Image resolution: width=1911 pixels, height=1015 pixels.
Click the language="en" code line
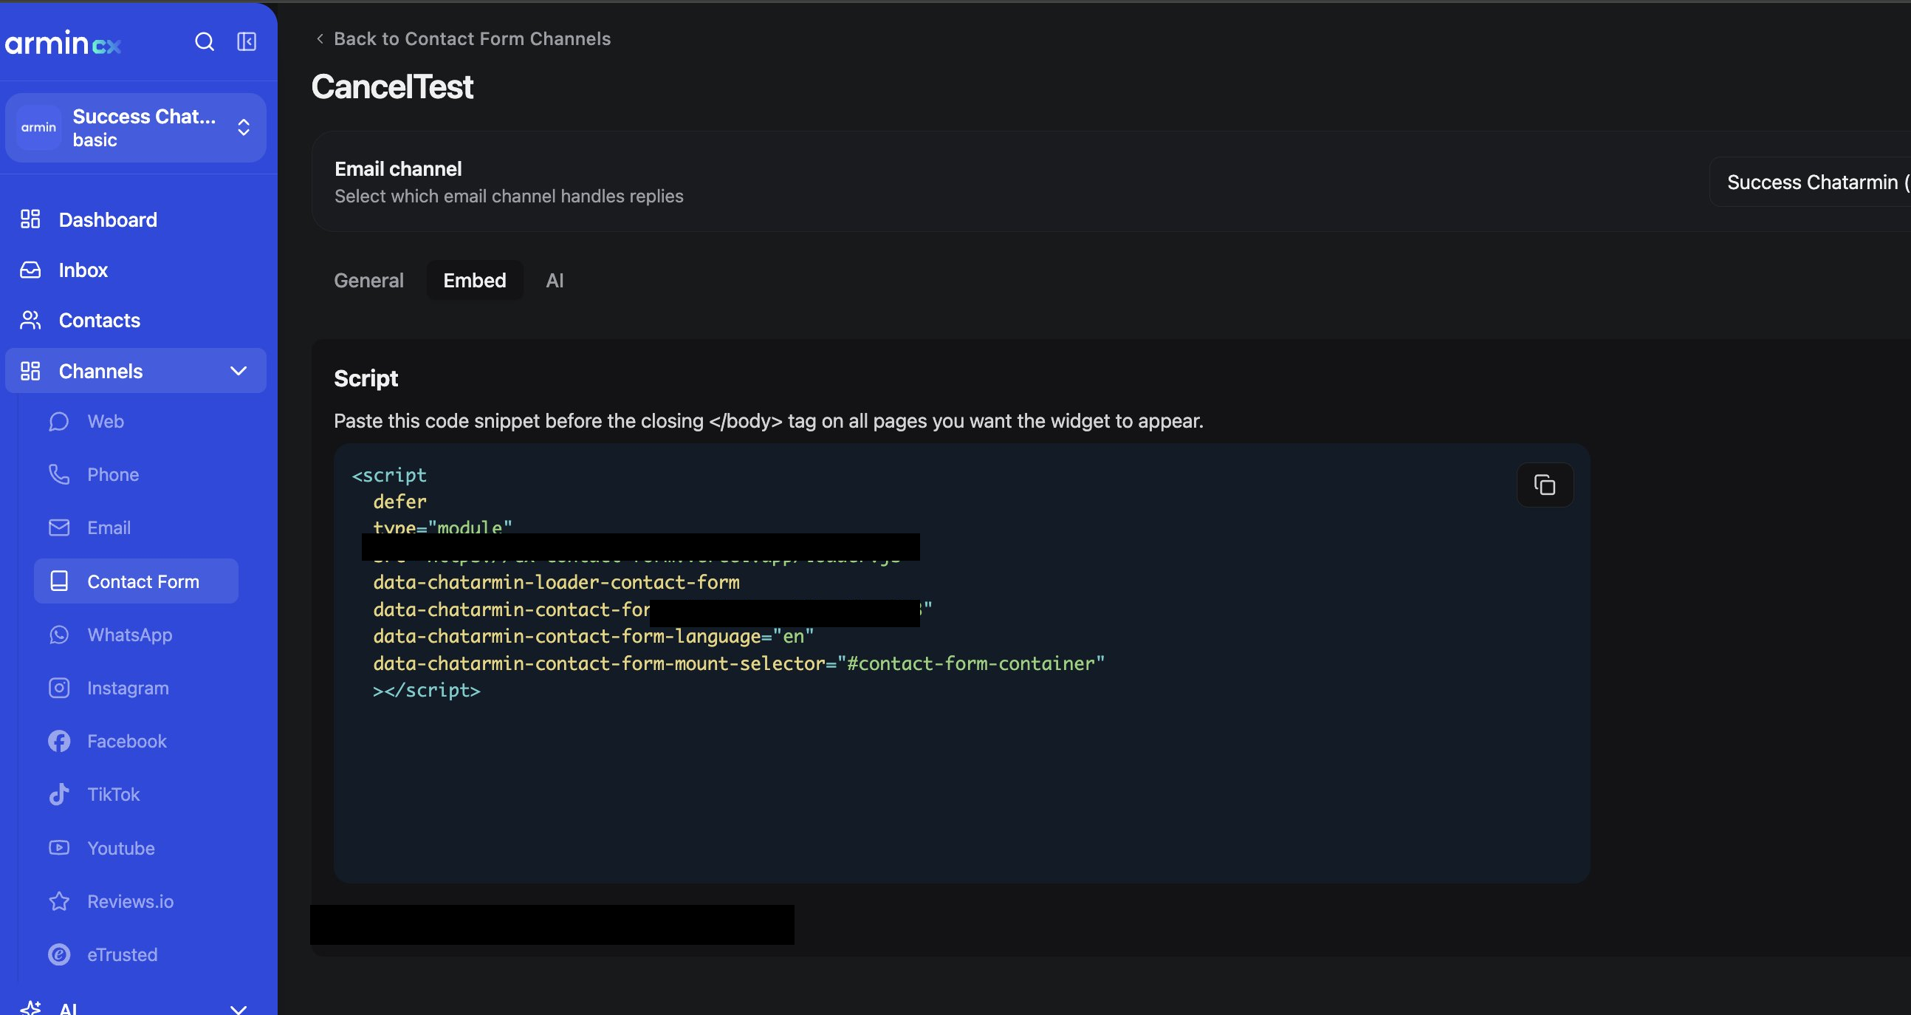pos(594,637)
